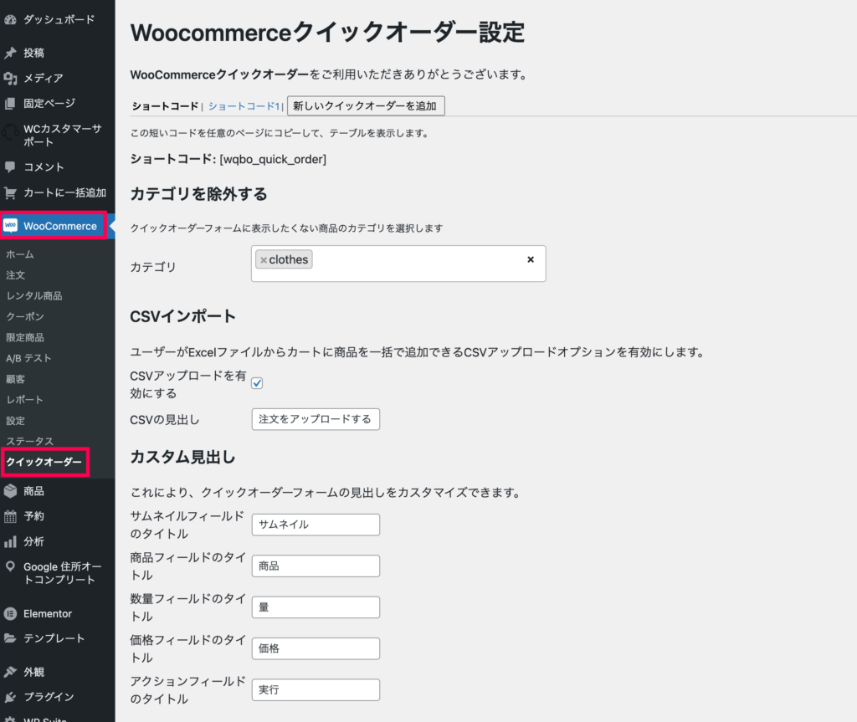
Task: Edit the 量 quantity title field
Action: pos(316,607)
